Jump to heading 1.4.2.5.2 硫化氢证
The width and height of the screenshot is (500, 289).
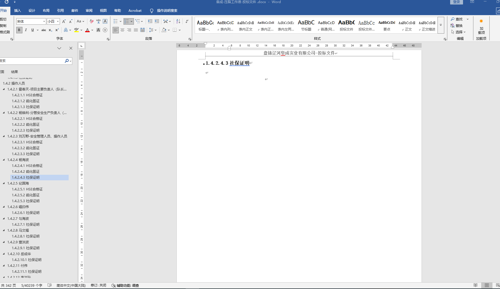26,195
